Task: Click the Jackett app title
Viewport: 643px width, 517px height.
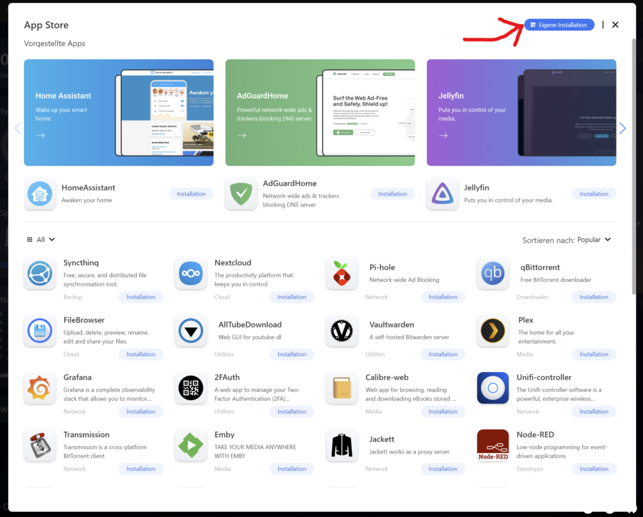Action: pos(382,439)
